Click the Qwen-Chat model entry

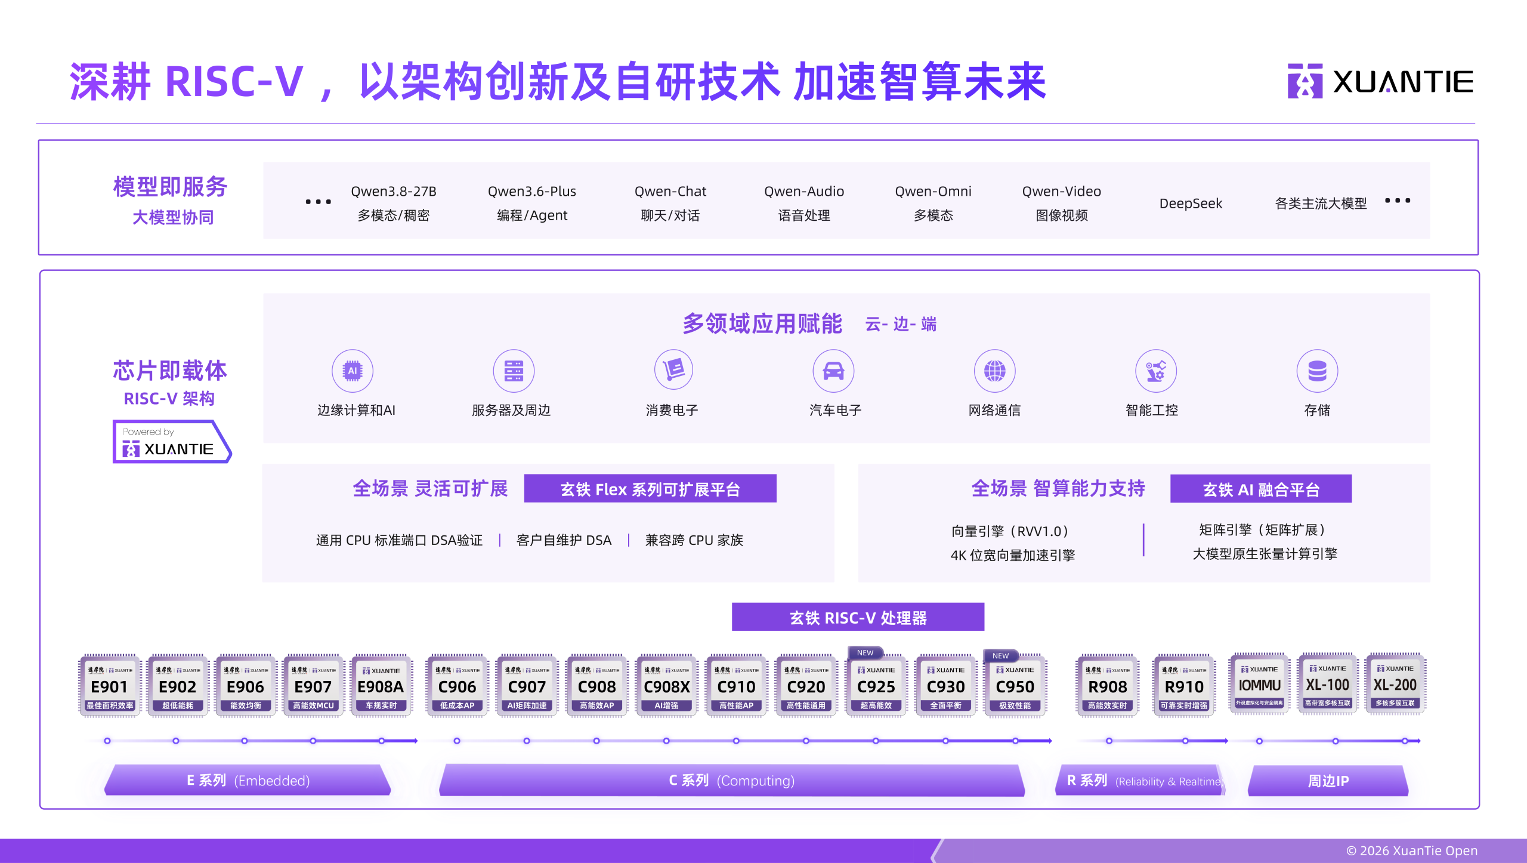[670, 203]
